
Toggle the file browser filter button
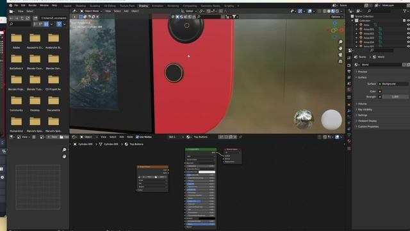[59, 24]
